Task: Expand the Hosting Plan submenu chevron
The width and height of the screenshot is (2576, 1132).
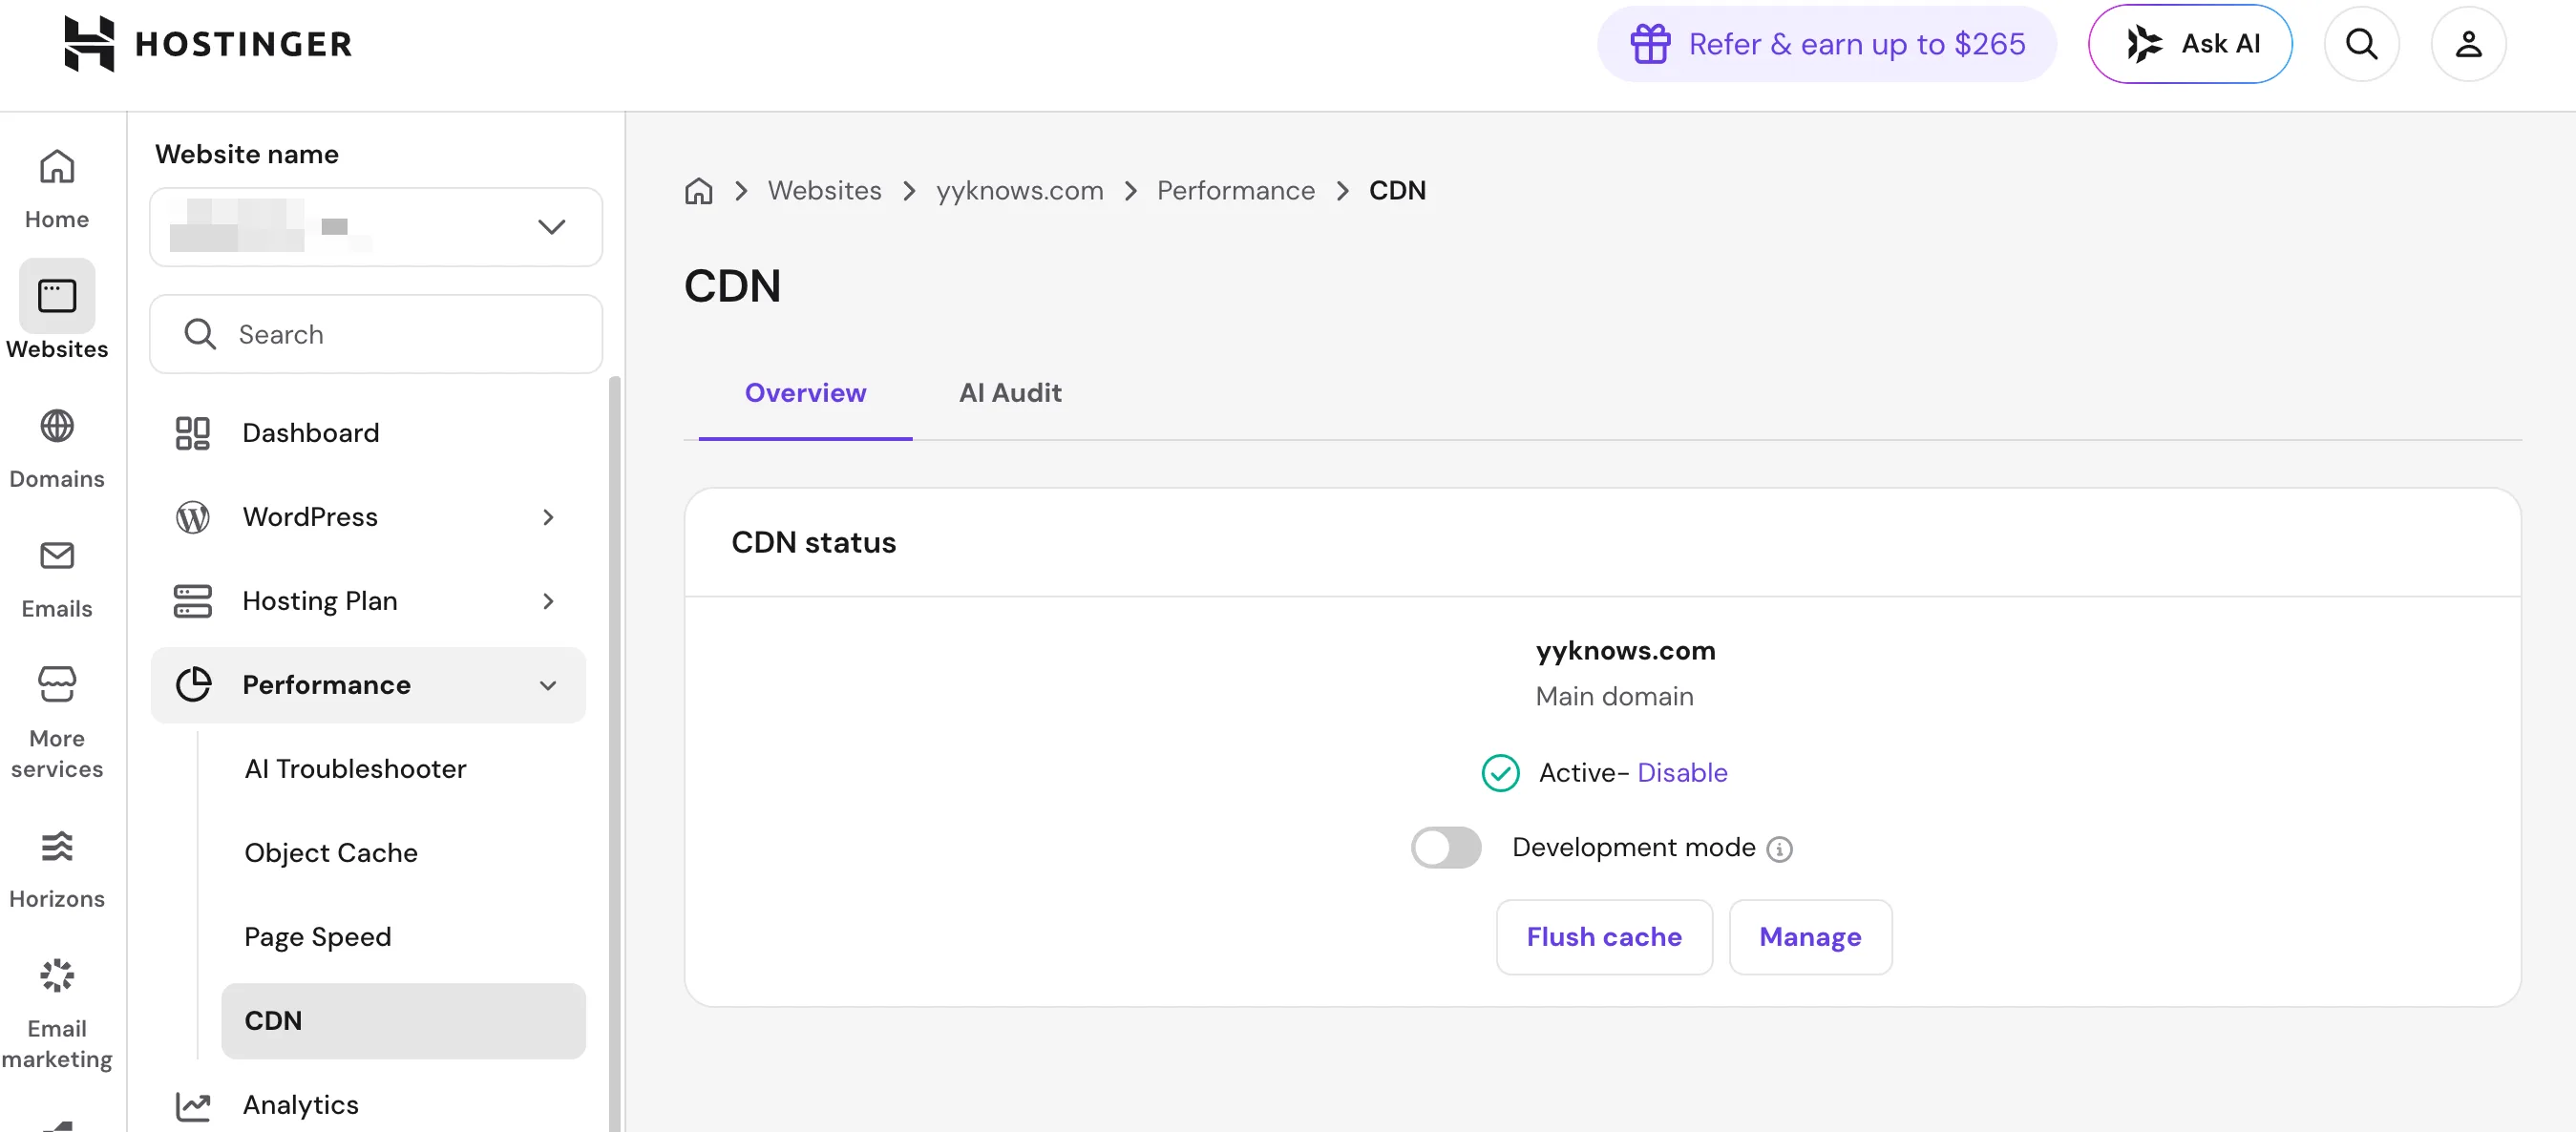Action: (548, 601)
